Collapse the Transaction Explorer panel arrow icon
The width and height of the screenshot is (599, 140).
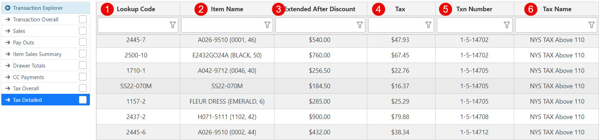click(7, 8)
